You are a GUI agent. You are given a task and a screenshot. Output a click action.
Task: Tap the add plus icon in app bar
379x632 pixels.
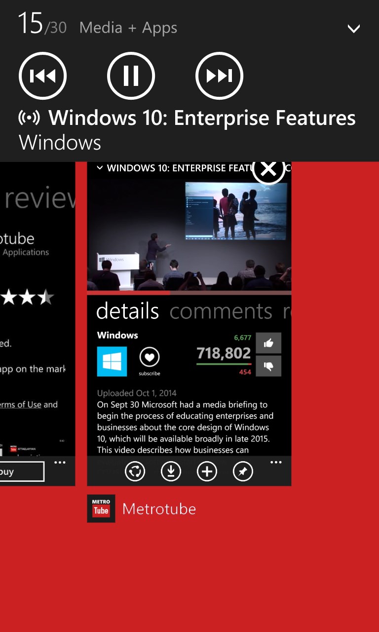pos(207,472)
